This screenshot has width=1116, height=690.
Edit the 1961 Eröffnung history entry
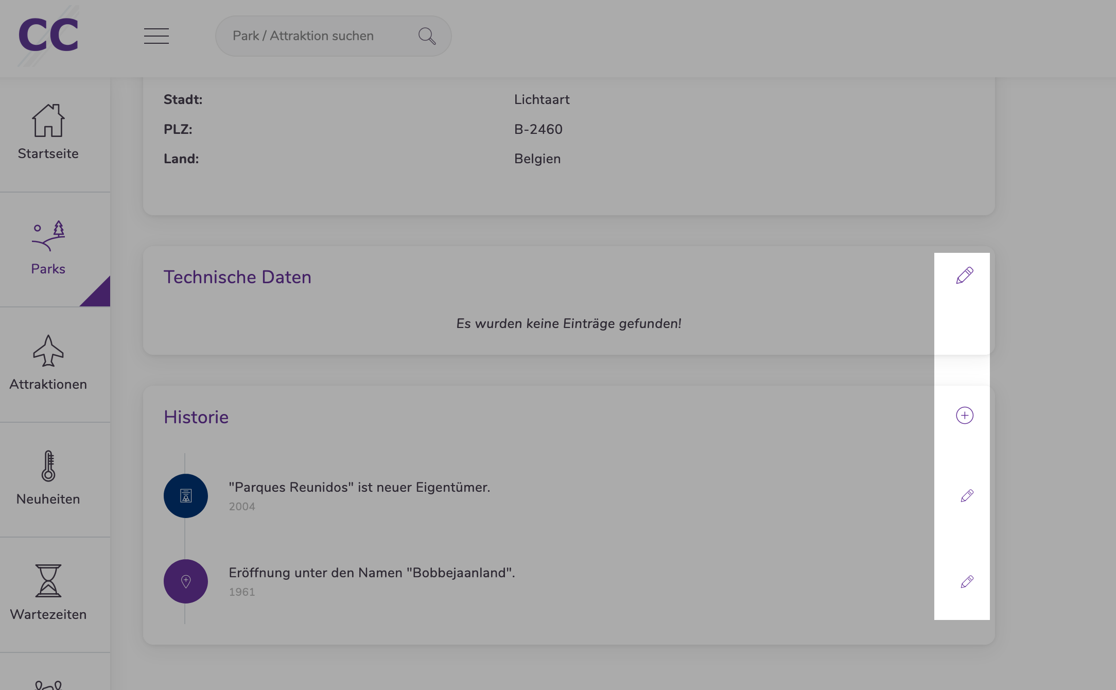(x=967, y=582)
